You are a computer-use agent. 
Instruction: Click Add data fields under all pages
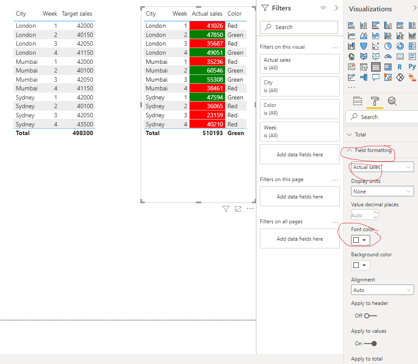(x=300, y=238)
